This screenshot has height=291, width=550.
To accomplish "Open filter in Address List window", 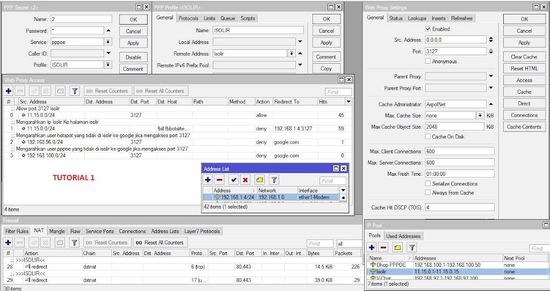I will coord(274,180).
